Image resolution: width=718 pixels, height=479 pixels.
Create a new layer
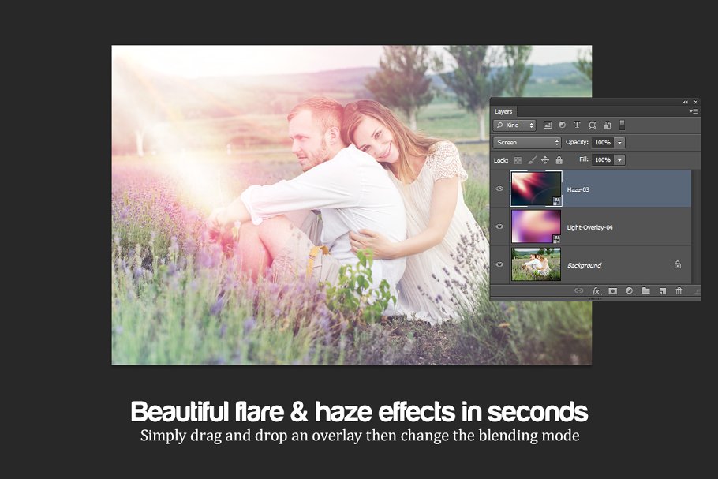coord(663,290)
